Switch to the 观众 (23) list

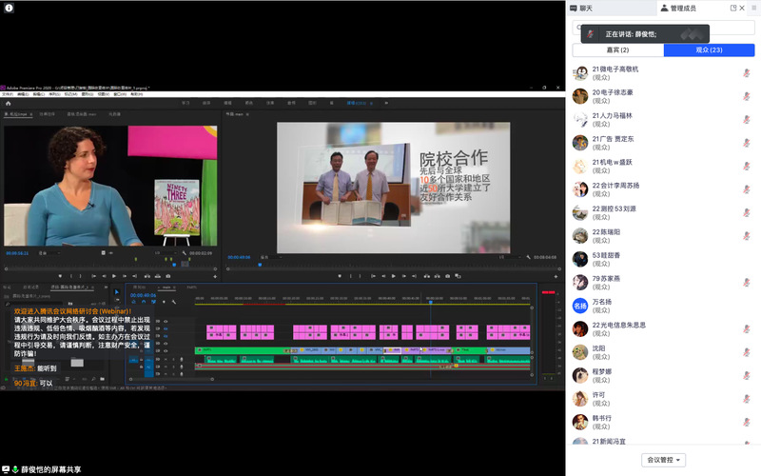tap(709, 50)
